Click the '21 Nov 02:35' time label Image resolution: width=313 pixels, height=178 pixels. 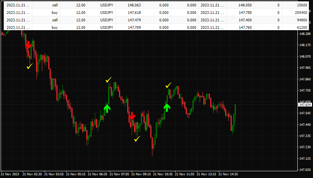32,174
